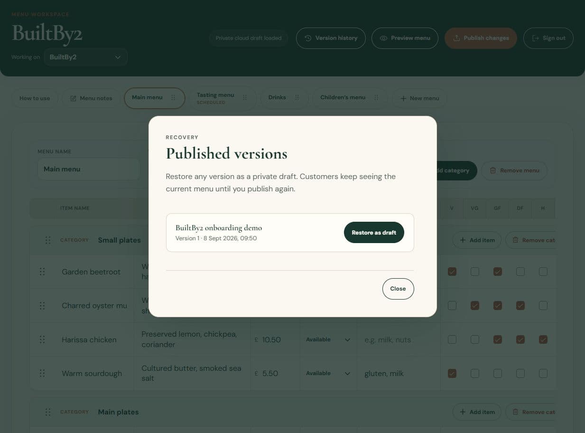Click the eye icon in Preview menu
The image size is (585, 433).
383,38
